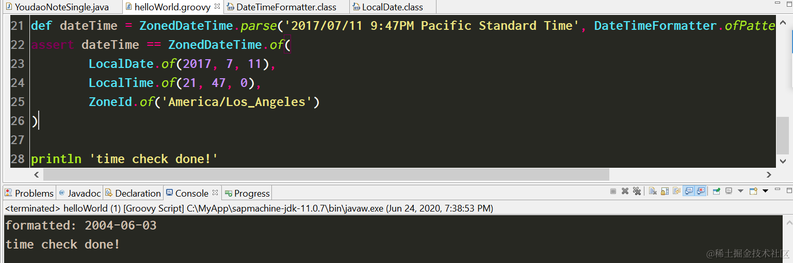The width and height of the screenshot is (793, 263).
Task: Maximize the editor area
Action: click(789, 4)
